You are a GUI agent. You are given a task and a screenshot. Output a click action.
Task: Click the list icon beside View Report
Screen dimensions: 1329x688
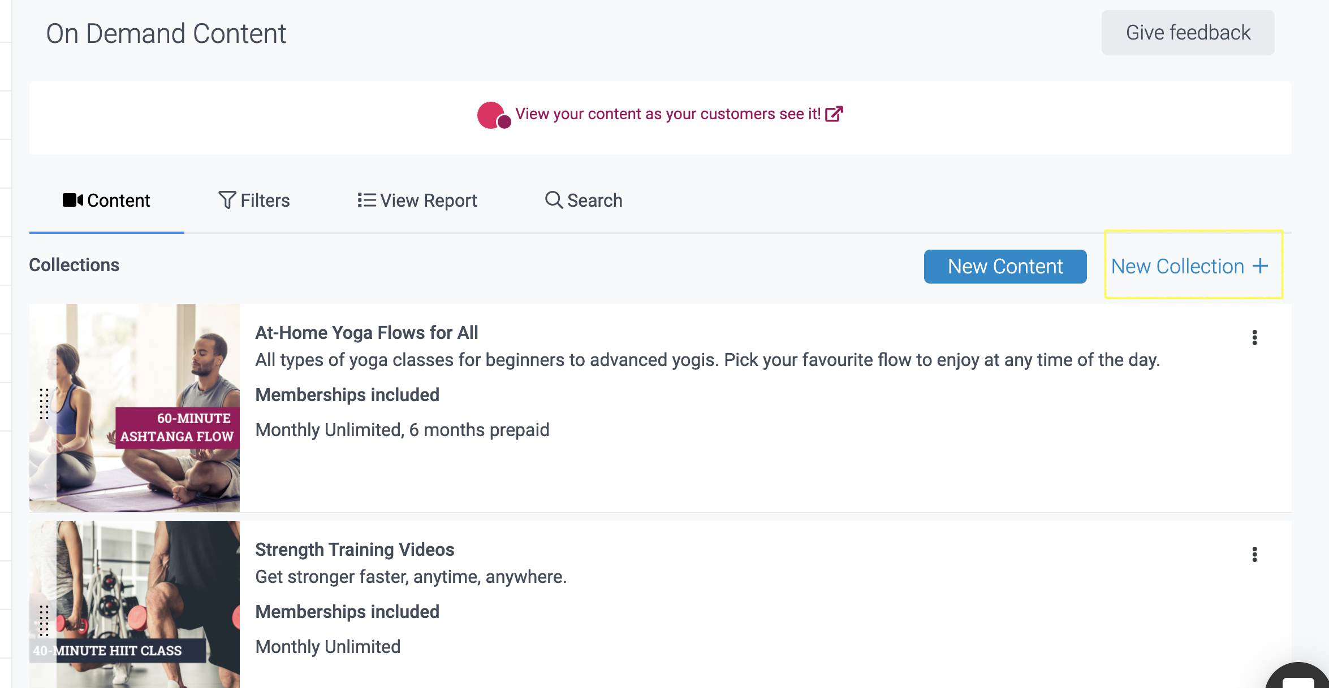tap(366, 200)
